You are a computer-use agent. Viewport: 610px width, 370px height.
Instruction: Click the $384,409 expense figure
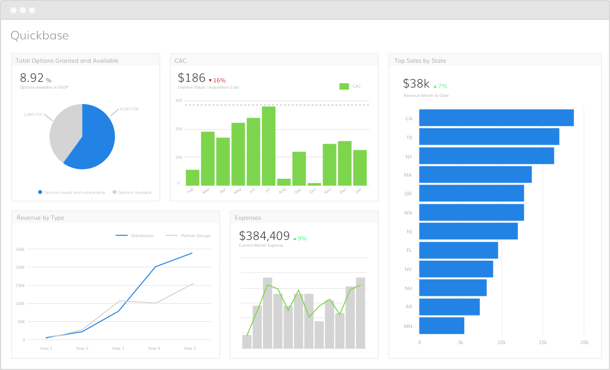click(x=265, y=236)
